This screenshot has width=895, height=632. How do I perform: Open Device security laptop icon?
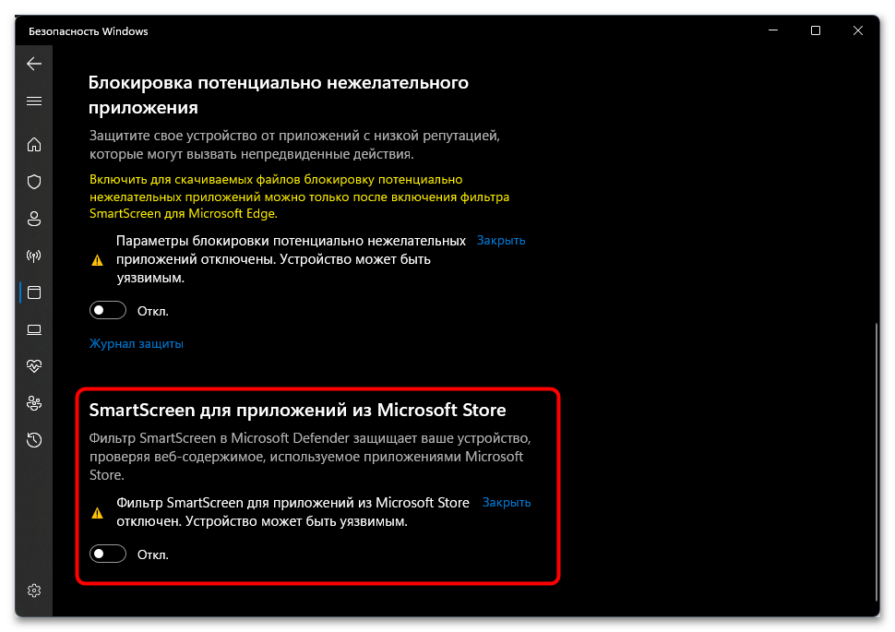point(34,329)
